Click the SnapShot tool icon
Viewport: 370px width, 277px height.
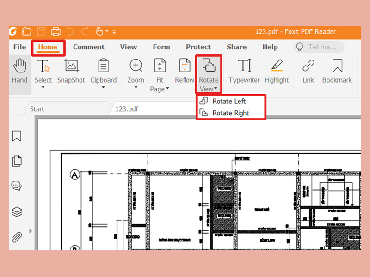click(71, 66)
